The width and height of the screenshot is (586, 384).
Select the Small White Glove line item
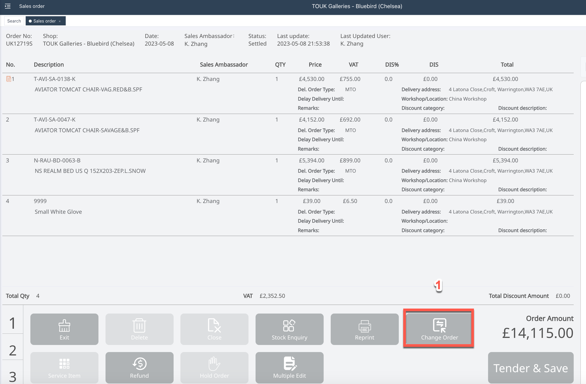pyautogui.click(x=58, y=212)
